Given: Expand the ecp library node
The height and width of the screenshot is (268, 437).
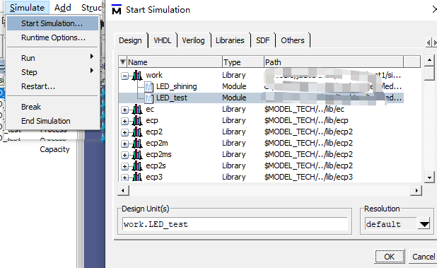Looking at the screenshot, I should pos(125,121).
